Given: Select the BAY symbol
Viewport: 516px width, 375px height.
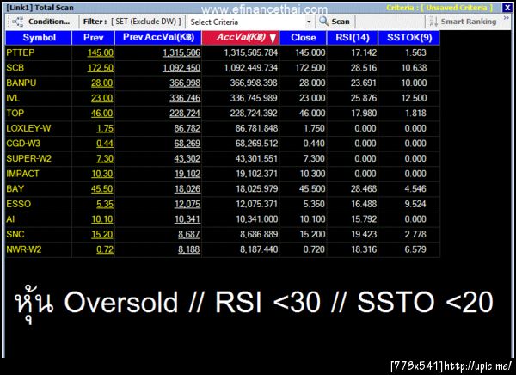Looking at the screenshot, I should click(15, 189).
